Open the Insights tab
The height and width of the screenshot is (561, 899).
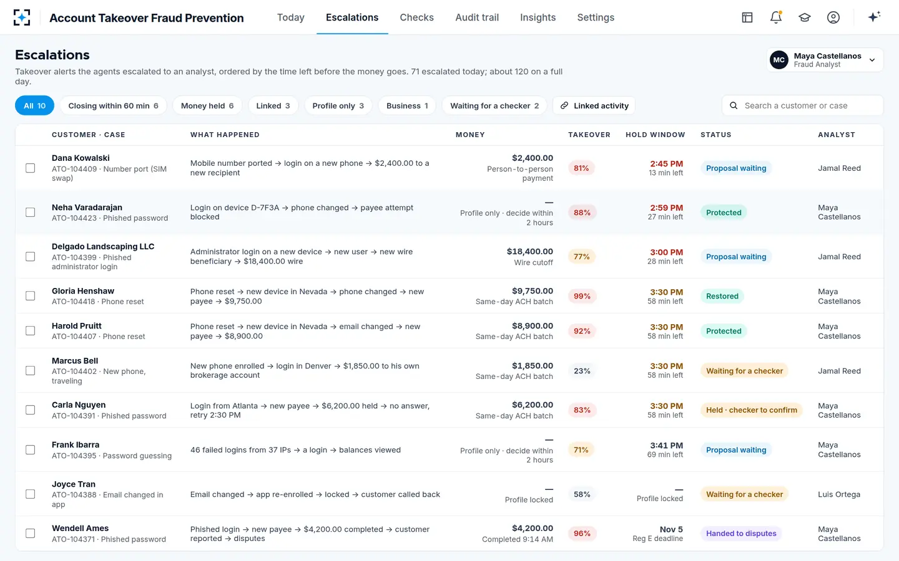pyautogui.click(x=538, y=17)
